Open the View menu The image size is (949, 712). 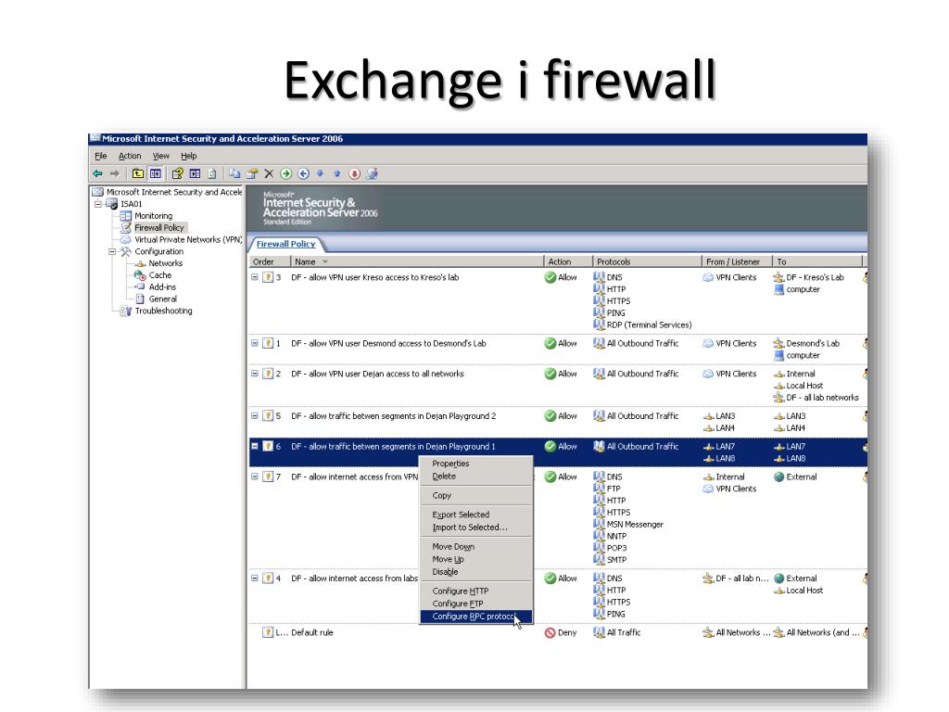coord(161,156)
